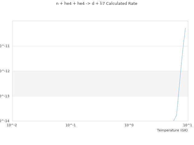Click the 10^1 x-axis tick label
Screen dimensions: 194x145
188,125
